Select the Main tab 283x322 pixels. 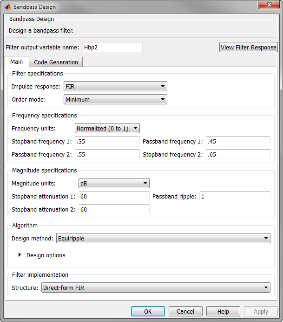16,62
